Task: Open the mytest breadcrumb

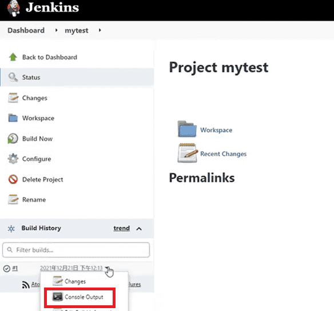Action: (77, 30)
